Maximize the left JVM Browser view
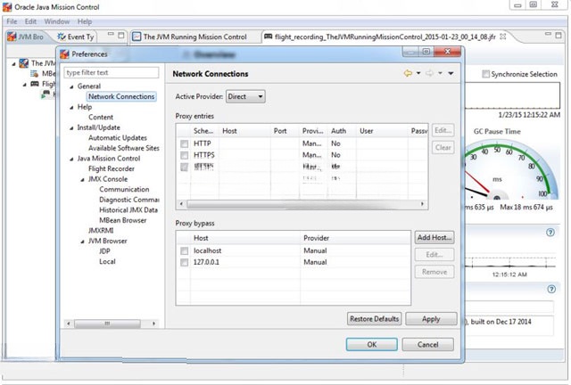 121,36
